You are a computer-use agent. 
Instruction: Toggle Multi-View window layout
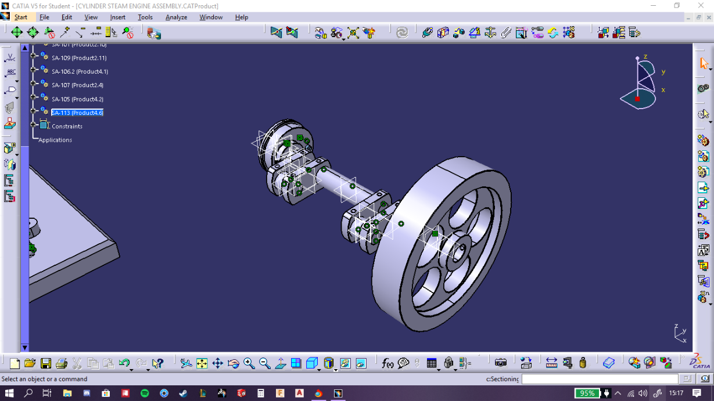[x=296, y=363]
